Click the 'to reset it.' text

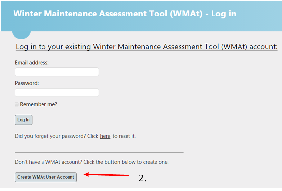pyautogui.click(x=124, y=136)
